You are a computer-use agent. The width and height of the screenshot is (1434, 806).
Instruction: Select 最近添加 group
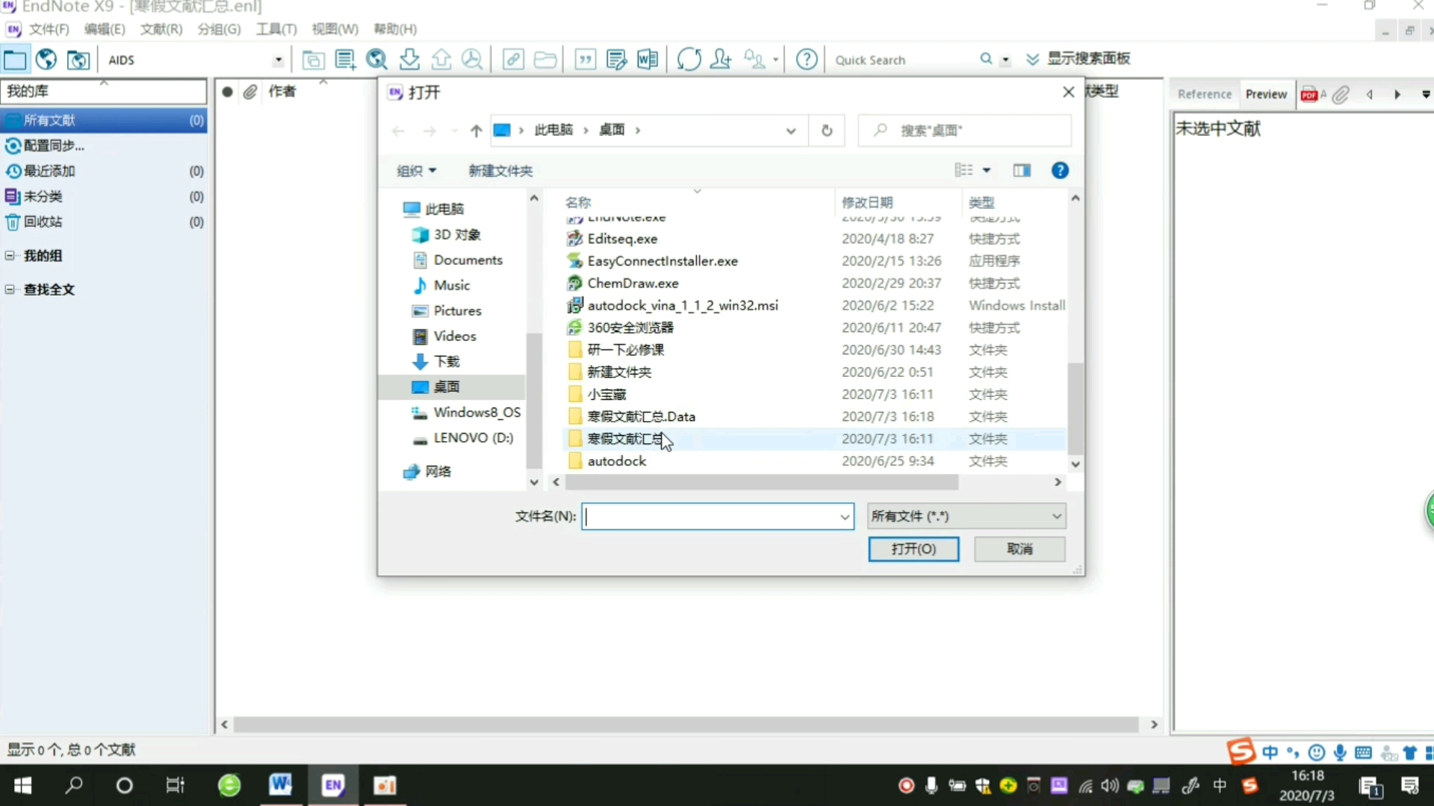click(x=104, y=171)
